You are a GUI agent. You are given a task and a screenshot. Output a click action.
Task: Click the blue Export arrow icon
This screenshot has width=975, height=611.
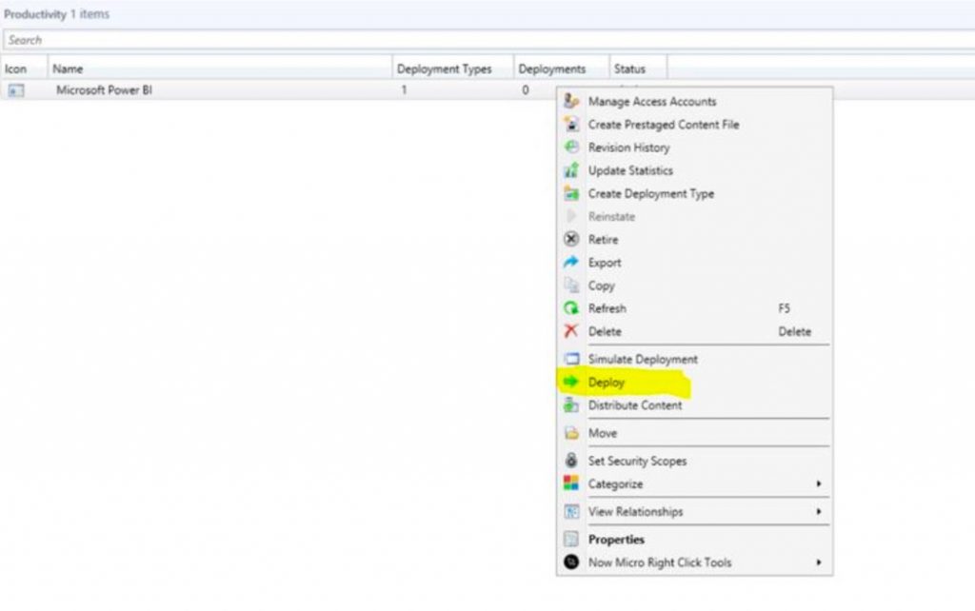coord(571,262)
